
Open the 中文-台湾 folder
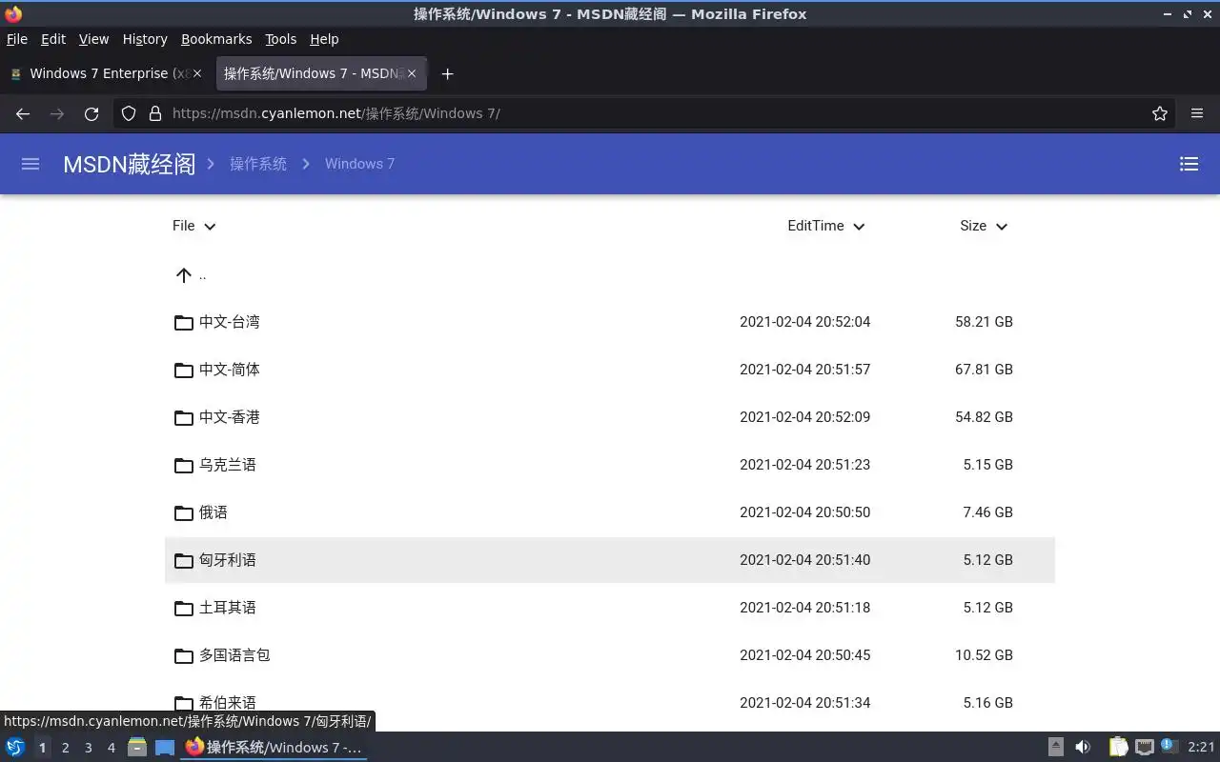[x=610, y=322]
